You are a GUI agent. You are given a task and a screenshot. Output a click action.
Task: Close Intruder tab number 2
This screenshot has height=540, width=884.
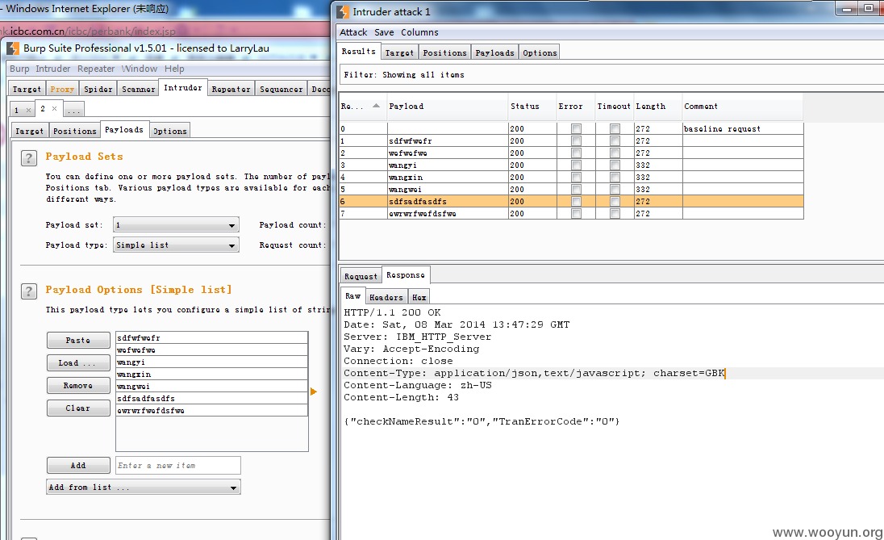[x=54, y=108]
